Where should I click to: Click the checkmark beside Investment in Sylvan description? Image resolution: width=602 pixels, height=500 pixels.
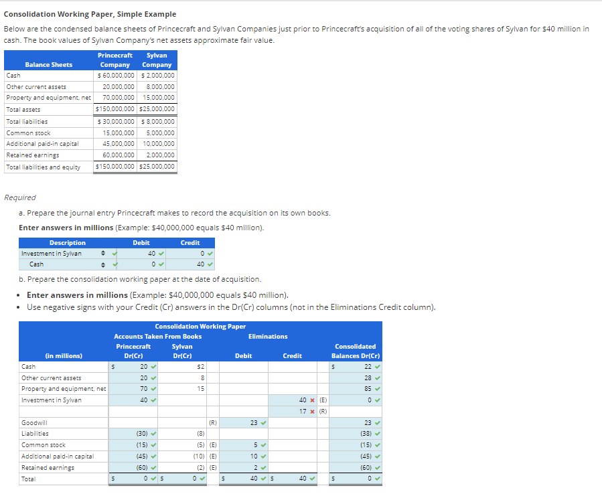115,253
